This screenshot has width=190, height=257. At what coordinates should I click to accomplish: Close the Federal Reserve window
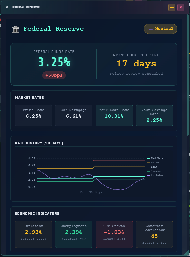click(x=181, y=8)
